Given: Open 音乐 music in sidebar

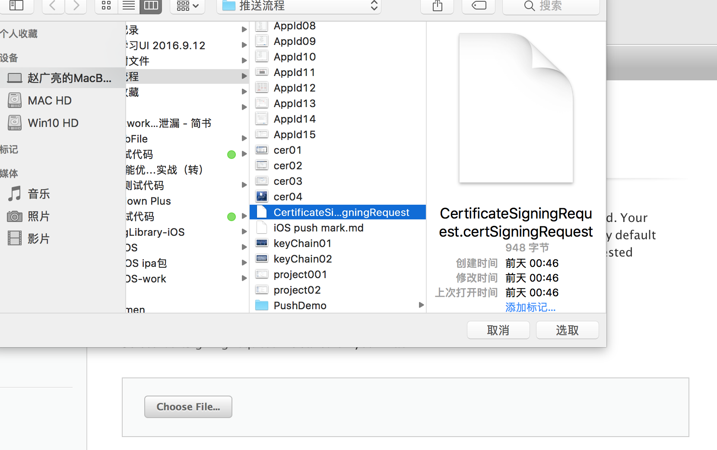Looking at the screenshot, I should coord(38,194).
